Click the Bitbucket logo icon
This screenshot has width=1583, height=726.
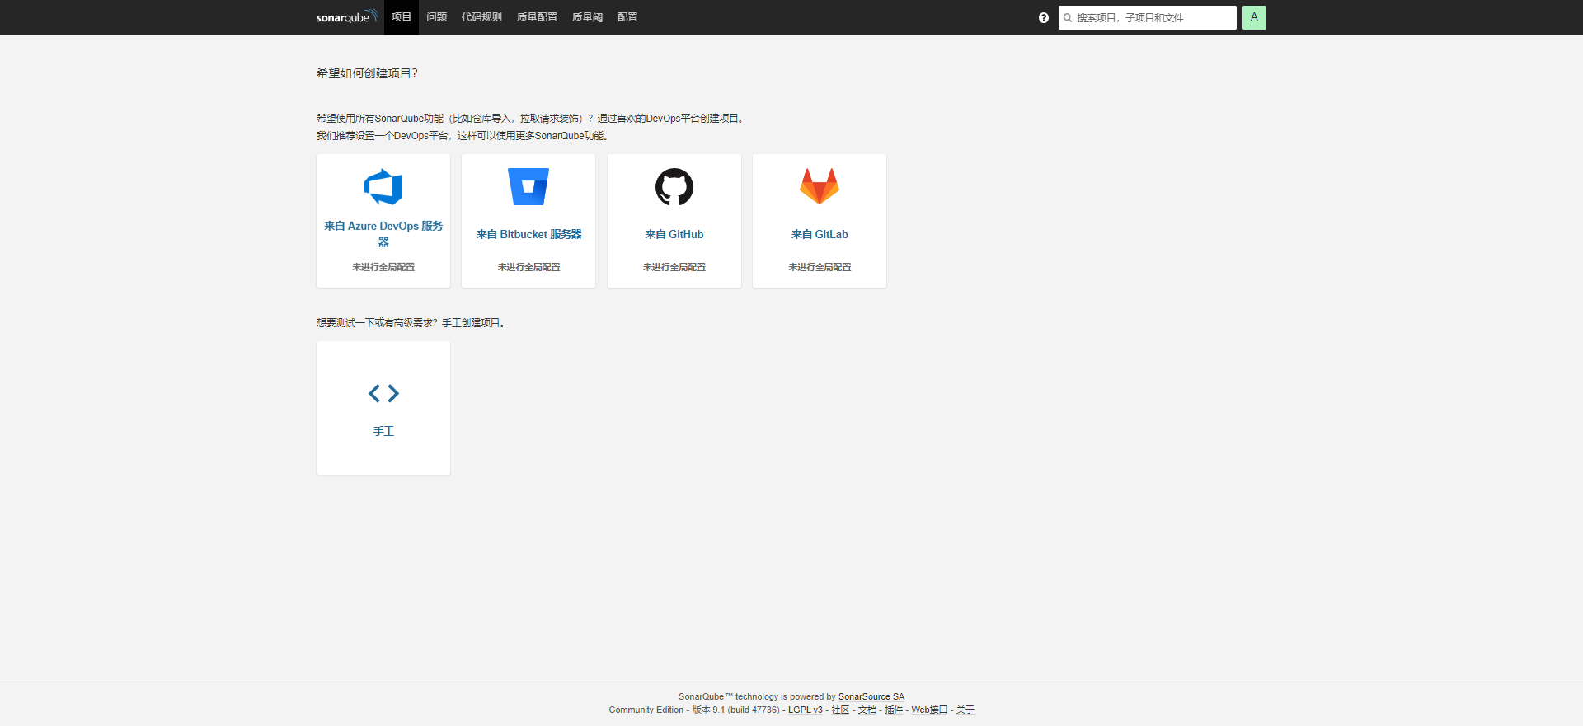pyautogui.click(x=528, y=187)
